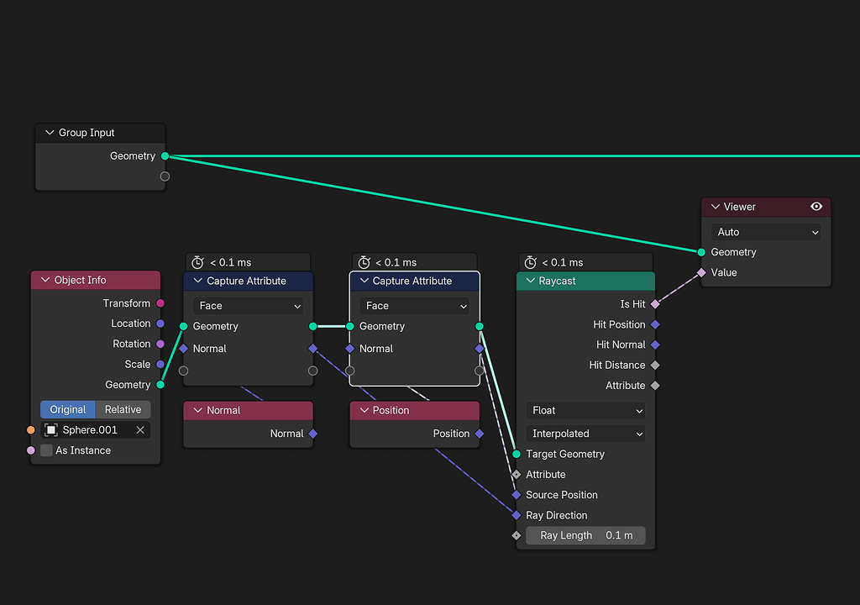Click the Object Info Scale output socket

(x=160, y=364)
